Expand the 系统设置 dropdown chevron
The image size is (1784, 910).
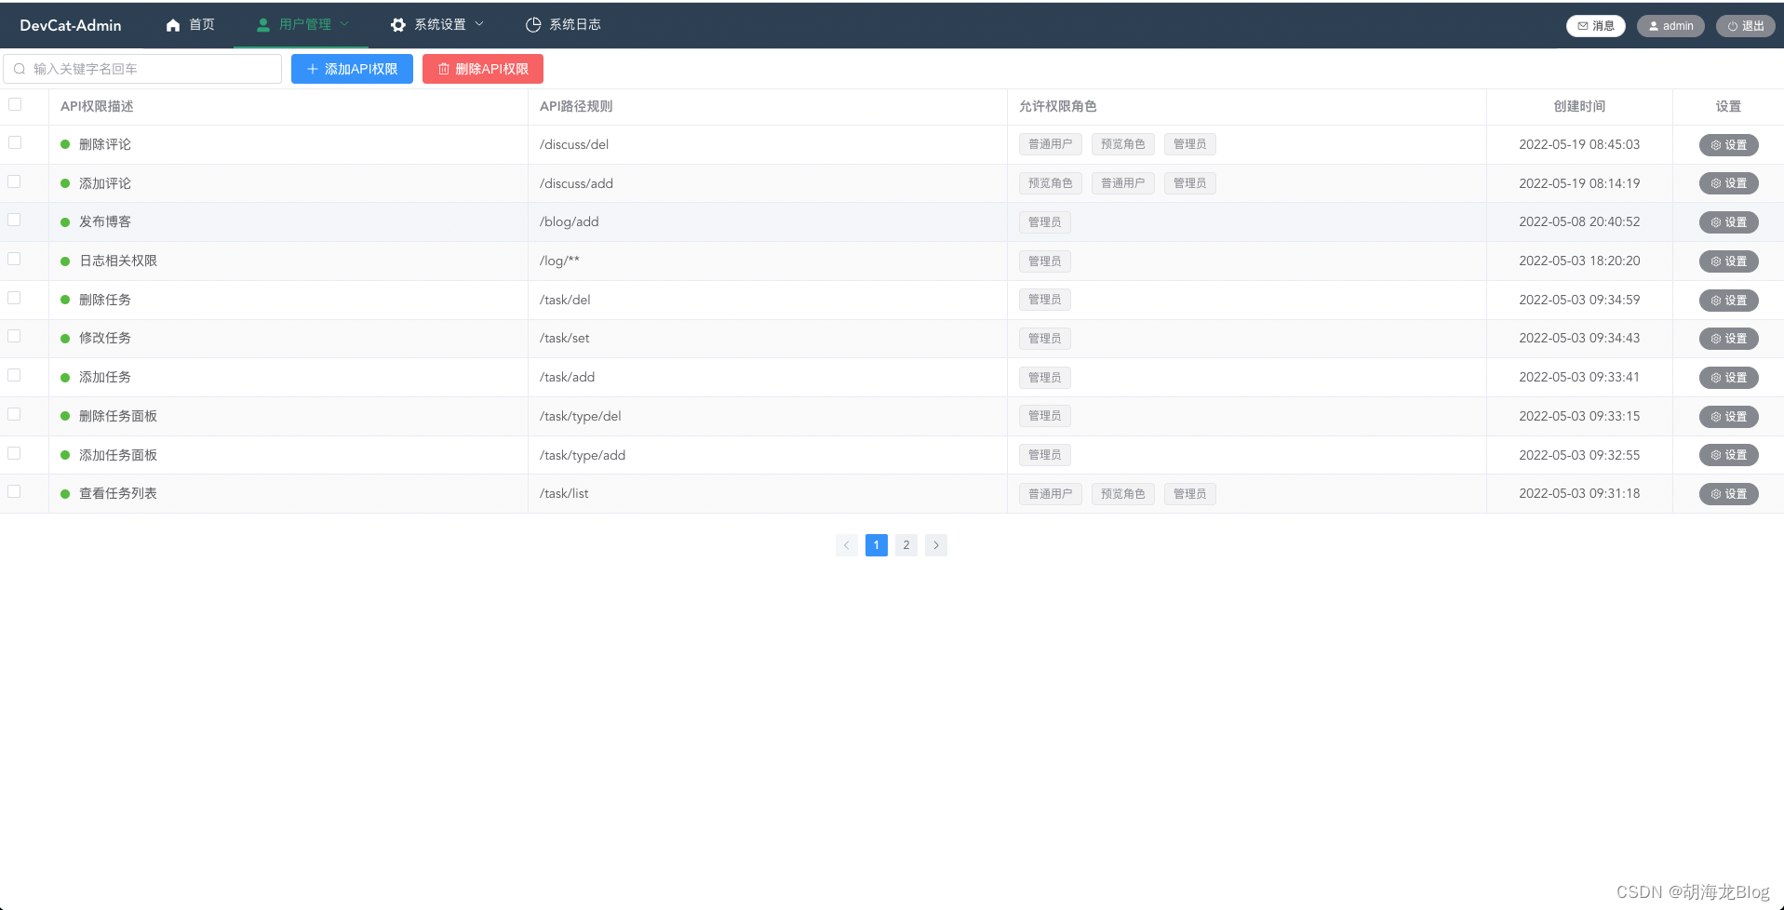[x=479, y=24]
